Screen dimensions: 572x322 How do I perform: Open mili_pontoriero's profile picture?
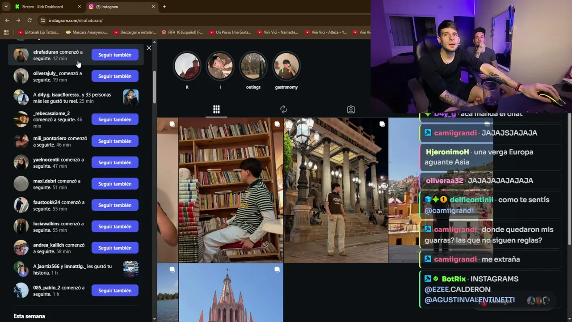(21, 141)
